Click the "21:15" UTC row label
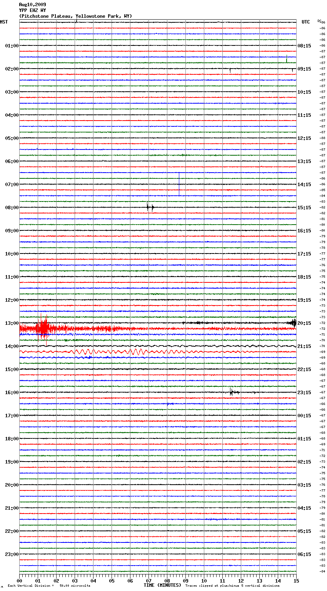 pos(304,346)
